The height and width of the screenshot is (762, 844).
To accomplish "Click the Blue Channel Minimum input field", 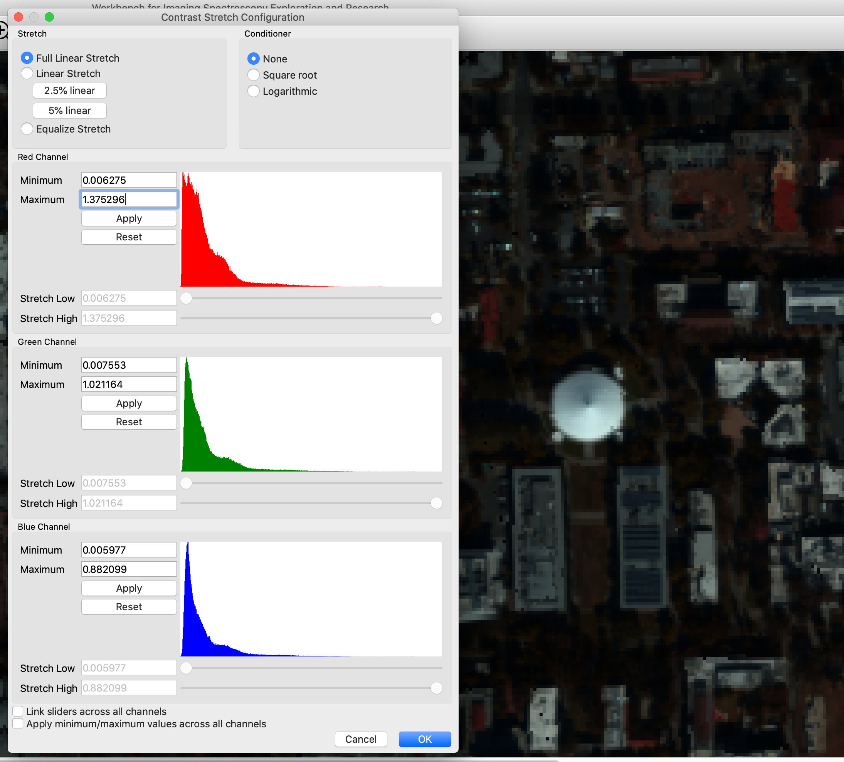I will pos(128,550).
